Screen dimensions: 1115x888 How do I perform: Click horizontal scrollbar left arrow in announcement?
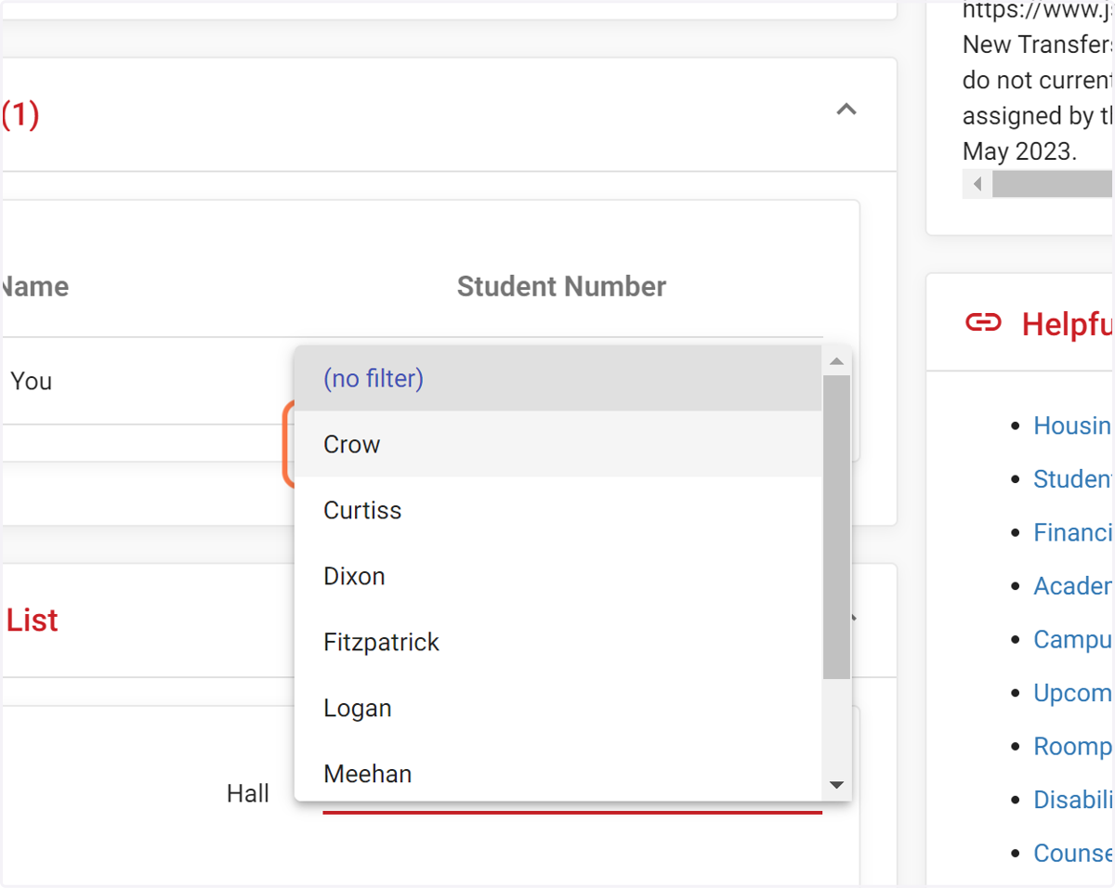(x=977, y=184)
